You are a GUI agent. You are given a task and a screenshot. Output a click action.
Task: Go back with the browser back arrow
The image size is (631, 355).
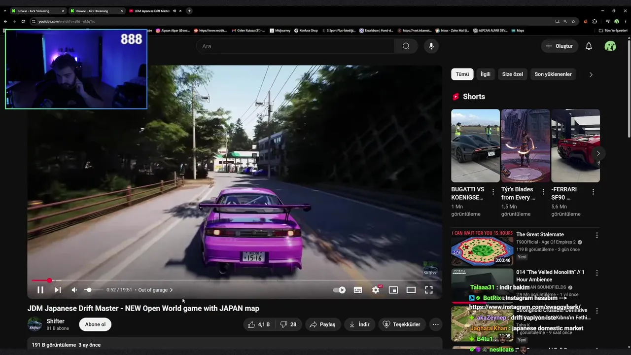point(5,21)
